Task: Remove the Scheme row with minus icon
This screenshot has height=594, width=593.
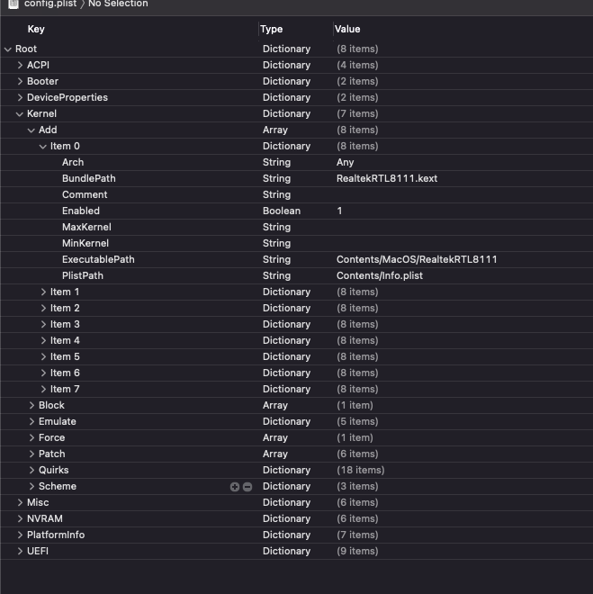Action: tap(247, 487)
